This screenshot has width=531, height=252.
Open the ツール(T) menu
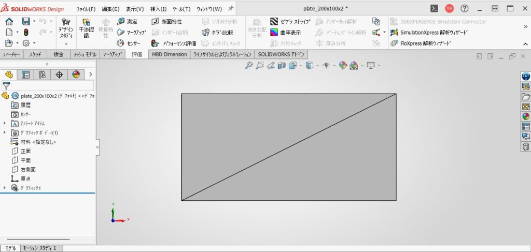coord(181,9)
